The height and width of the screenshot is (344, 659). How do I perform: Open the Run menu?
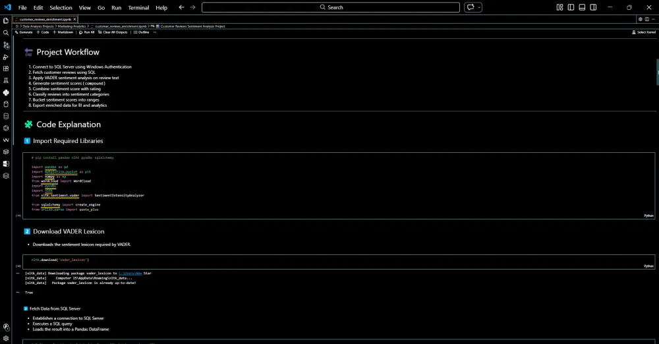(x=117, y=7)
